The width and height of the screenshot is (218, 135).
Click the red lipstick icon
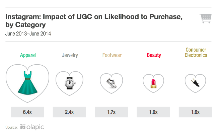[x=153, y=83]
